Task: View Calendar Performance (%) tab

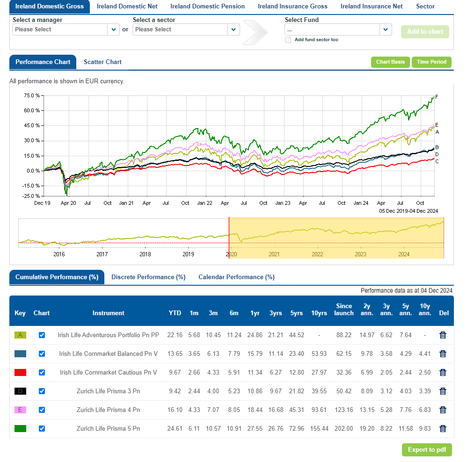Action: tap(236, 277)
